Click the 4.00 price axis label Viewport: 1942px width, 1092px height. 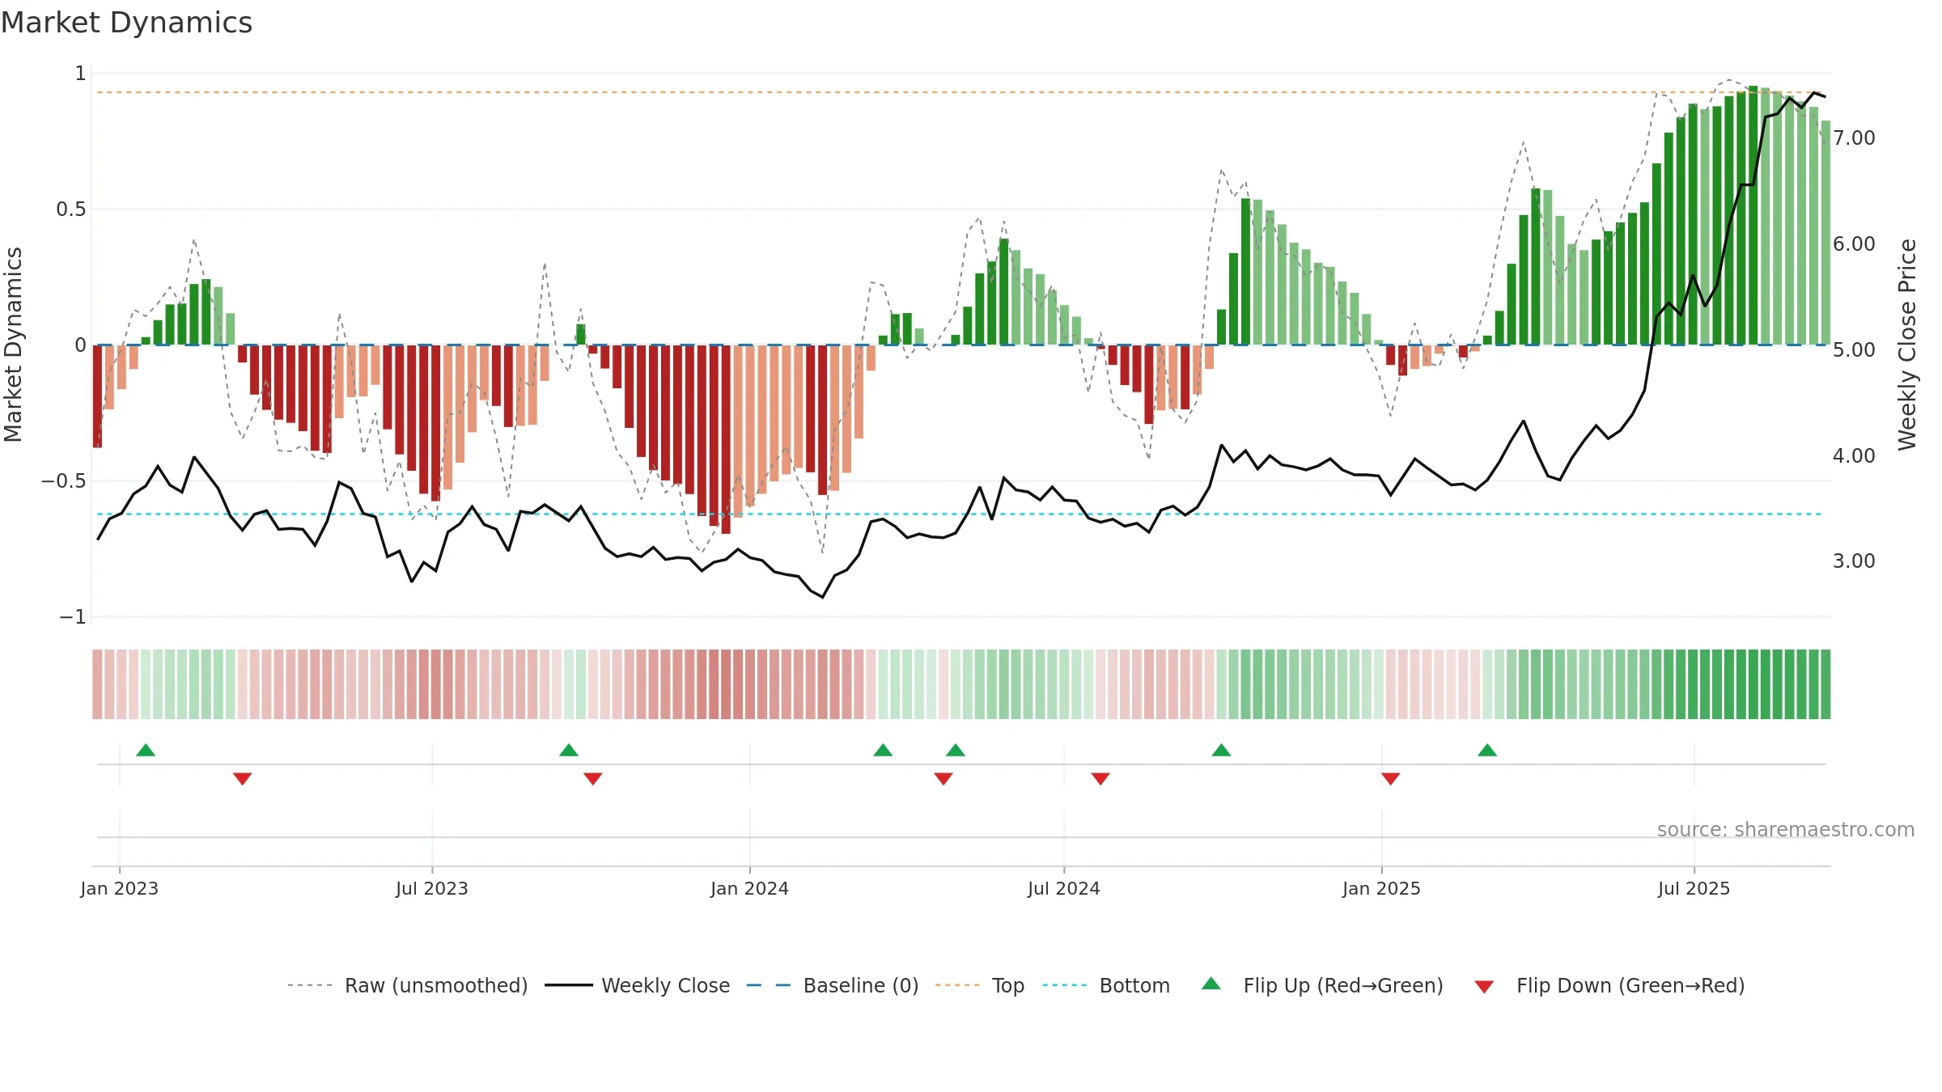point(1854,456)
